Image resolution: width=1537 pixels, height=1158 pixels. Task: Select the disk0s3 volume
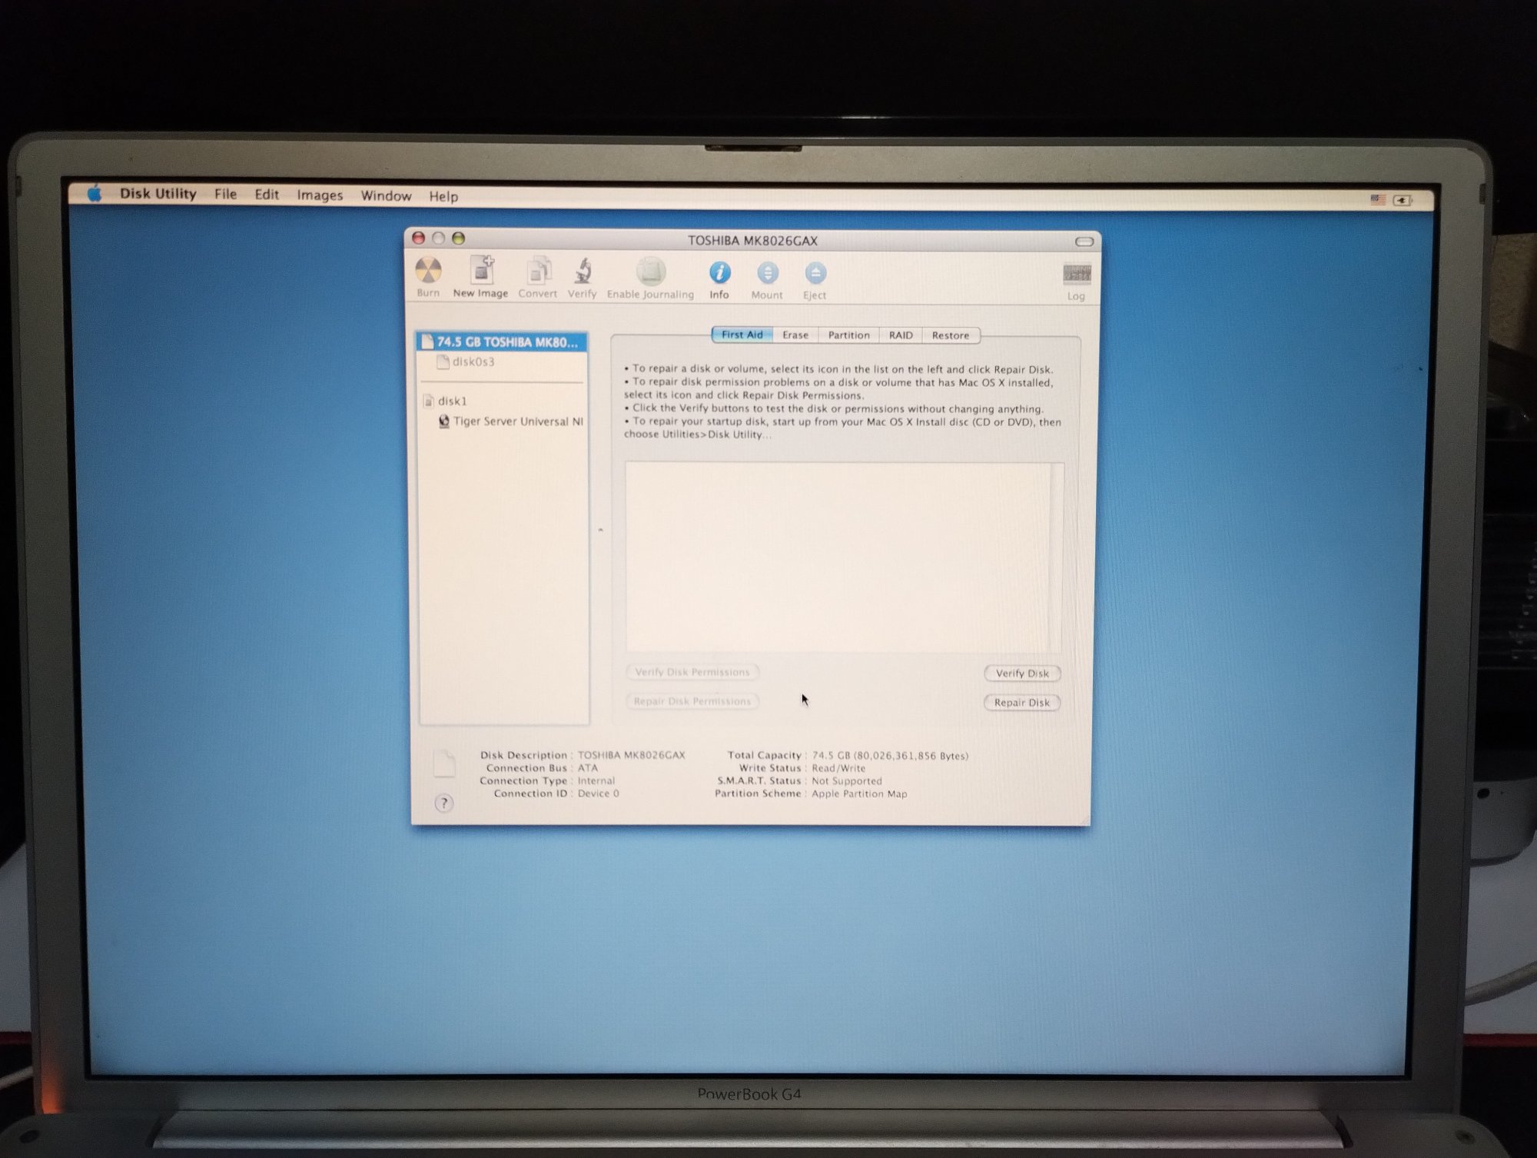coord(473,362)
